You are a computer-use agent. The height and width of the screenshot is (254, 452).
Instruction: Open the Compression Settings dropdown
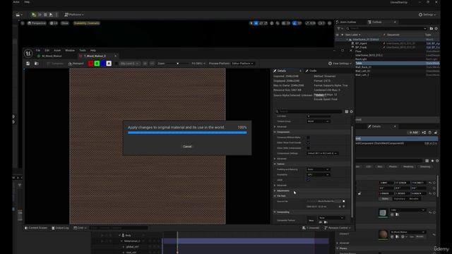click(322, 153)
